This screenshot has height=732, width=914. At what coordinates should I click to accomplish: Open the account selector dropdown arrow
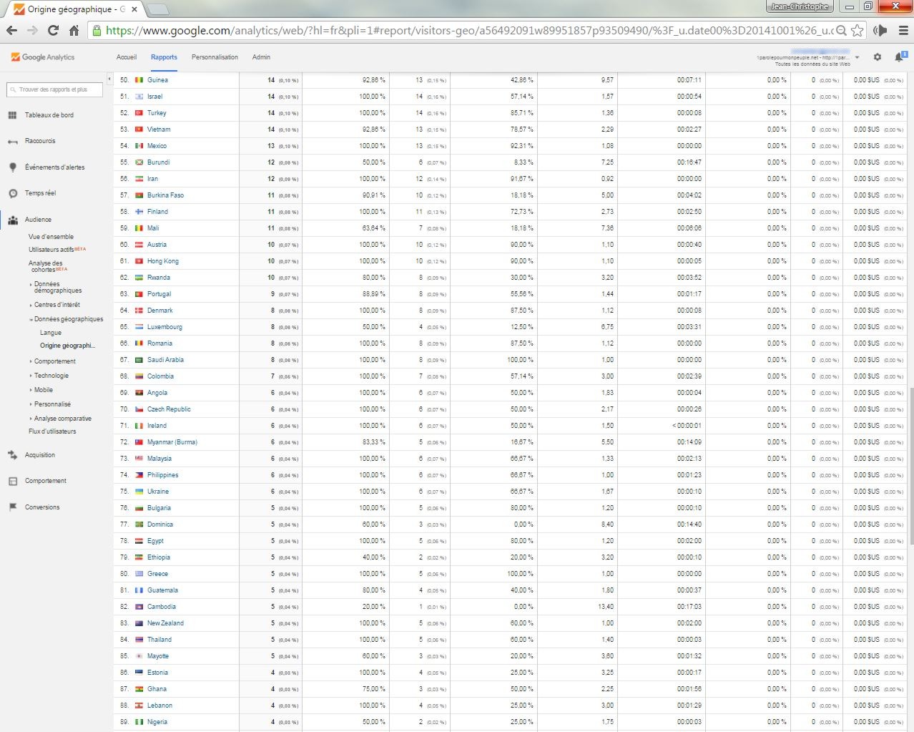pos(857,57)
